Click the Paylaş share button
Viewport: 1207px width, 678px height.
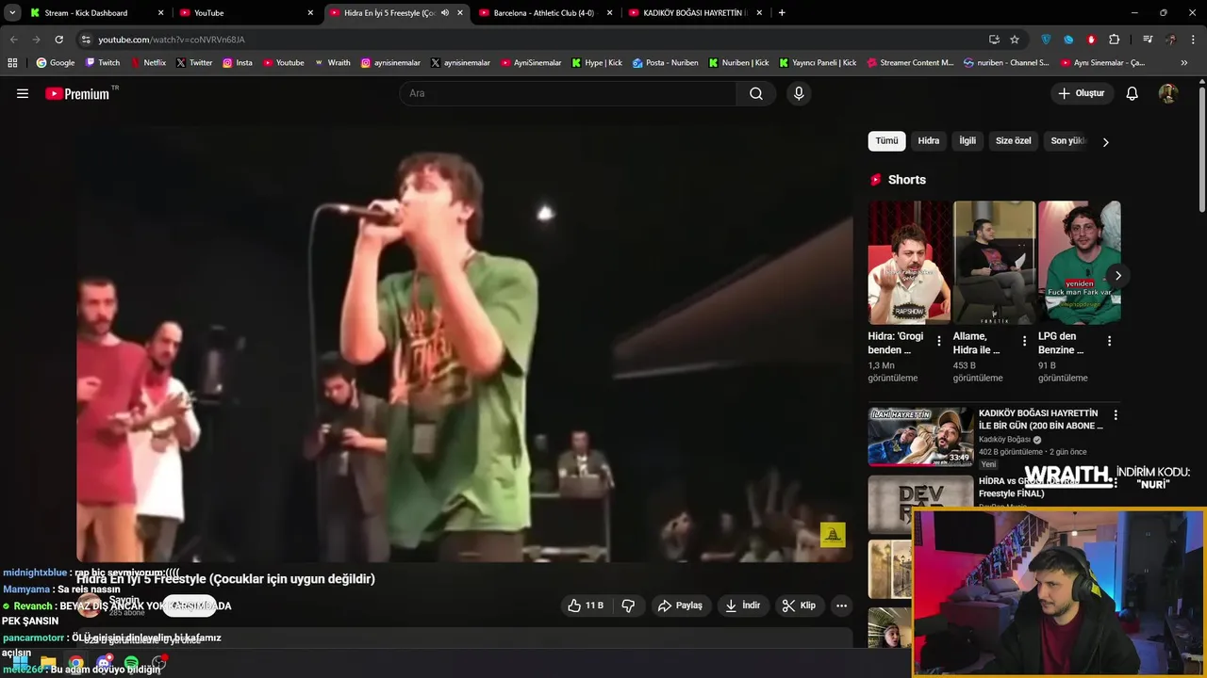[680, 605]
